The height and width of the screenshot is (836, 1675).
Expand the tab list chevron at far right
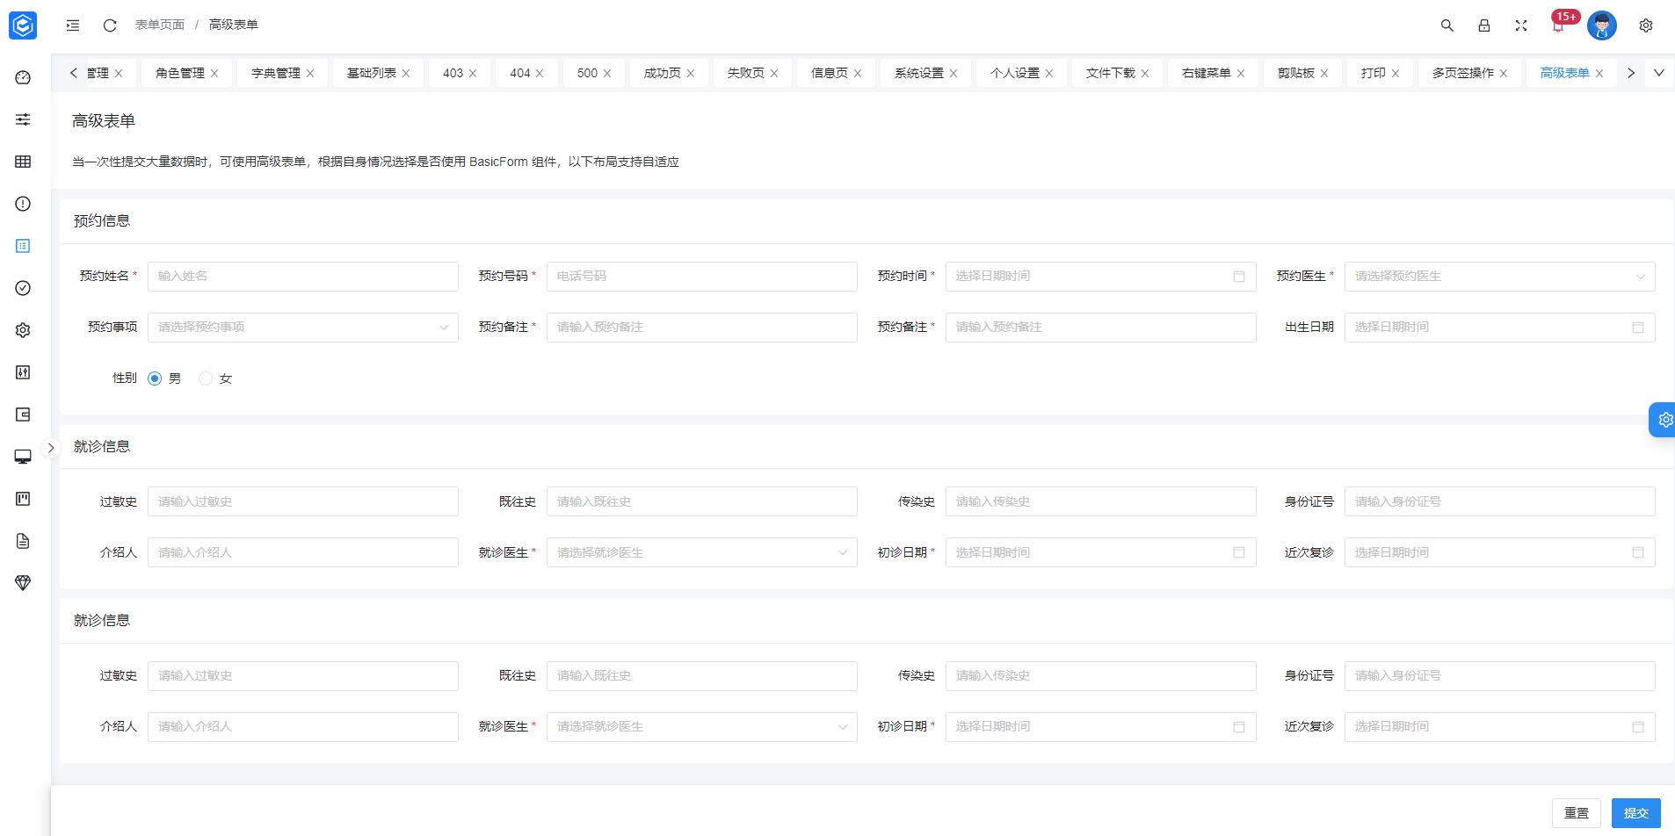(x=1658, y=73)
